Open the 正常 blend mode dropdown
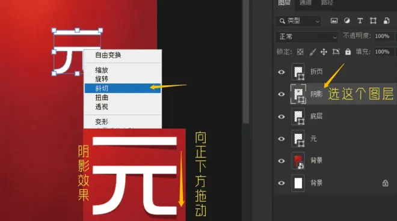Screen dimensions: 397x221 (307, 37)
